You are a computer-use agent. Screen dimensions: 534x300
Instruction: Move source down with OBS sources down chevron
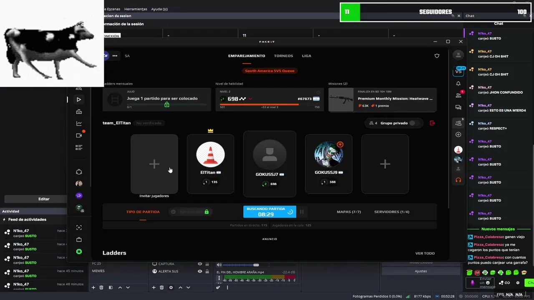tap(188, 287)
